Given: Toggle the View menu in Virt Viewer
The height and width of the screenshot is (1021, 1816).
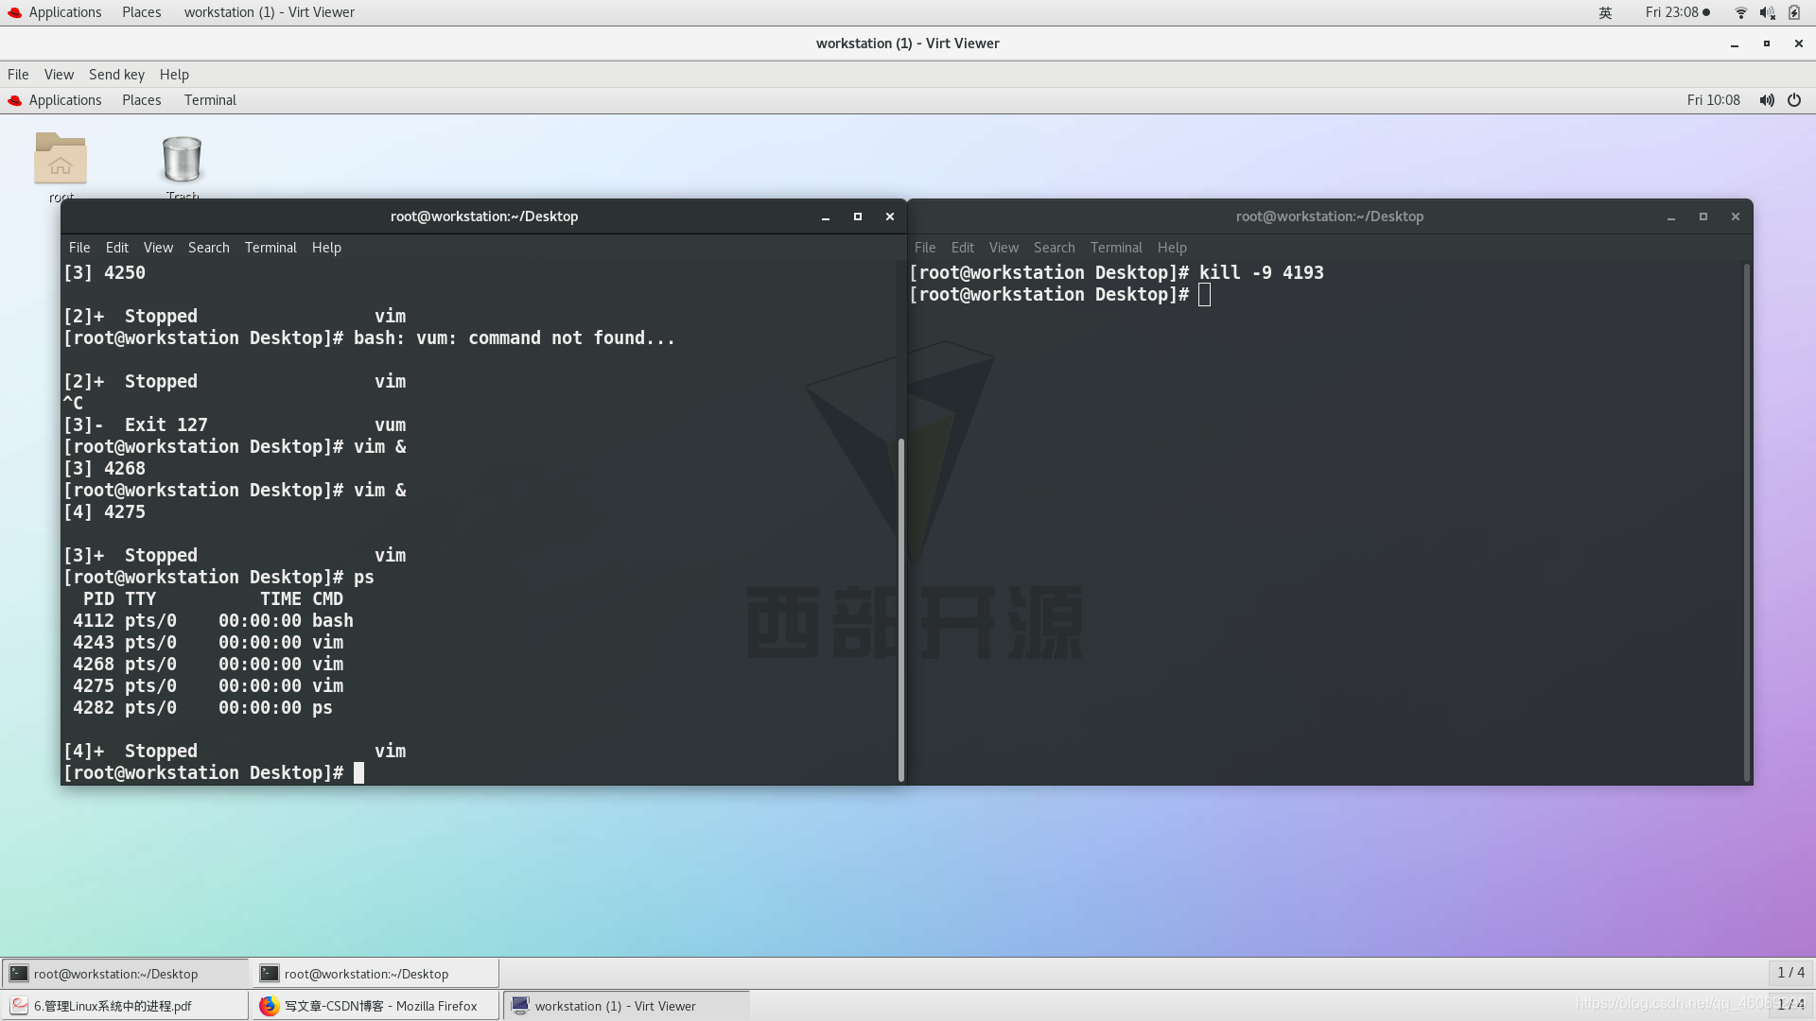Looking at the screenshot, I should pos(59,74).
